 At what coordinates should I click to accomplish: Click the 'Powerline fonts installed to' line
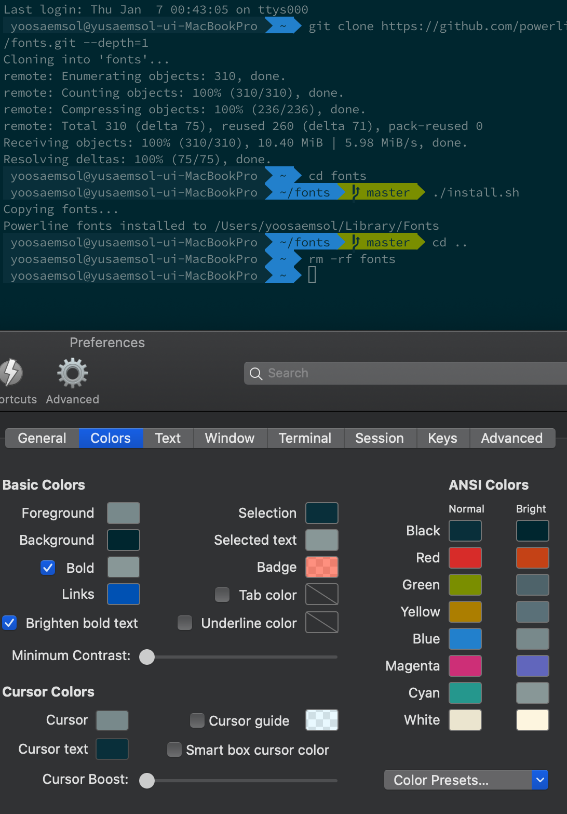coord(221,226)
